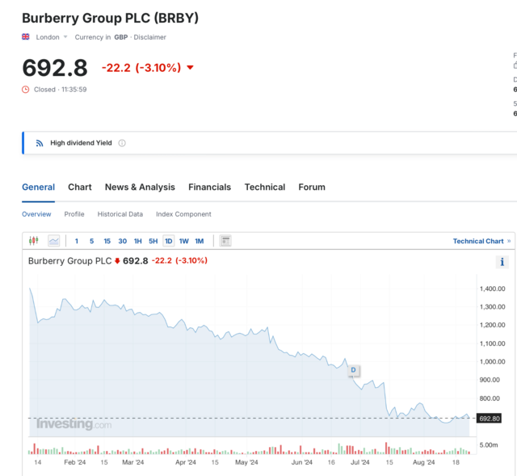Image resolution: width=517 pixels, height=476 pixels.
Task: Click the red down arrow in chart title
Action: (117, 261)
